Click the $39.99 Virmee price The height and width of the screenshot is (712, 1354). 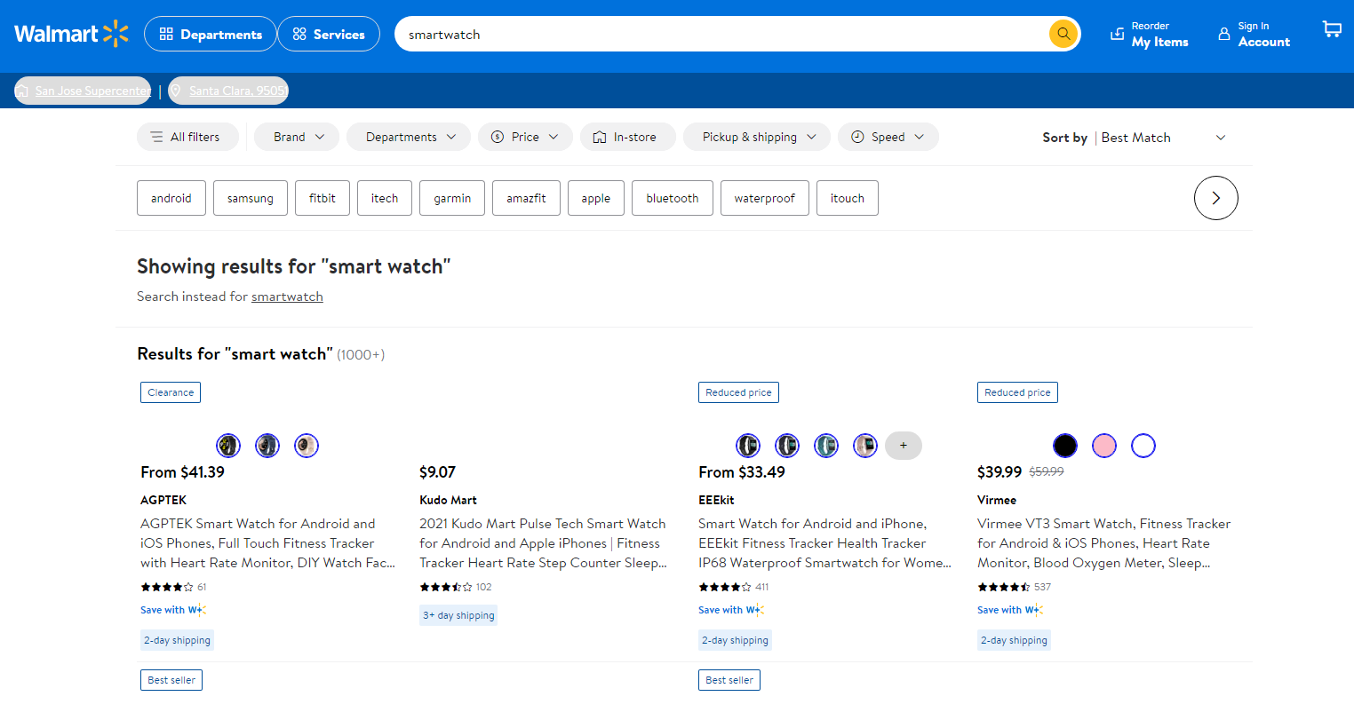(1000, 472)
